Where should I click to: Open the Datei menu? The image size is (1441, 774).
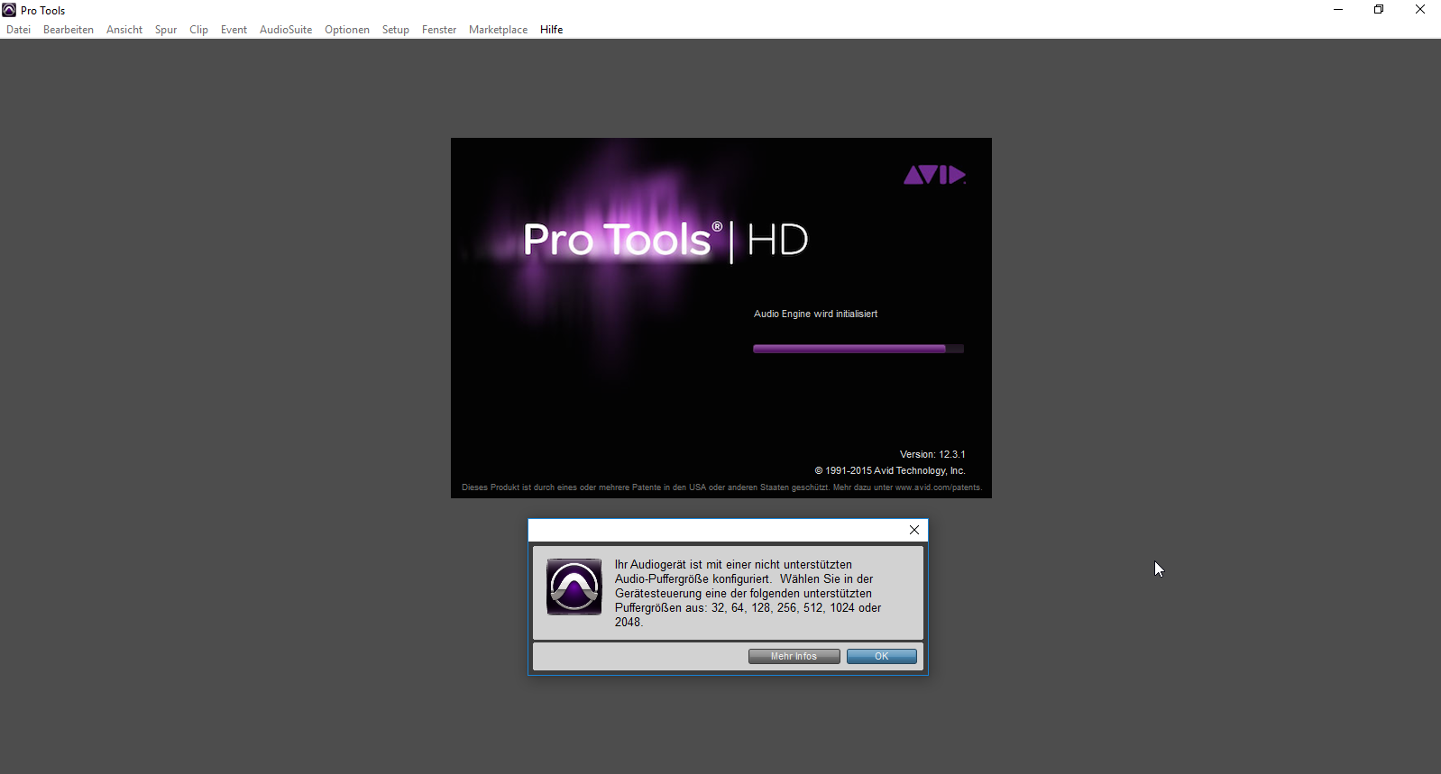pyautogui.click(x=18, y=30)
